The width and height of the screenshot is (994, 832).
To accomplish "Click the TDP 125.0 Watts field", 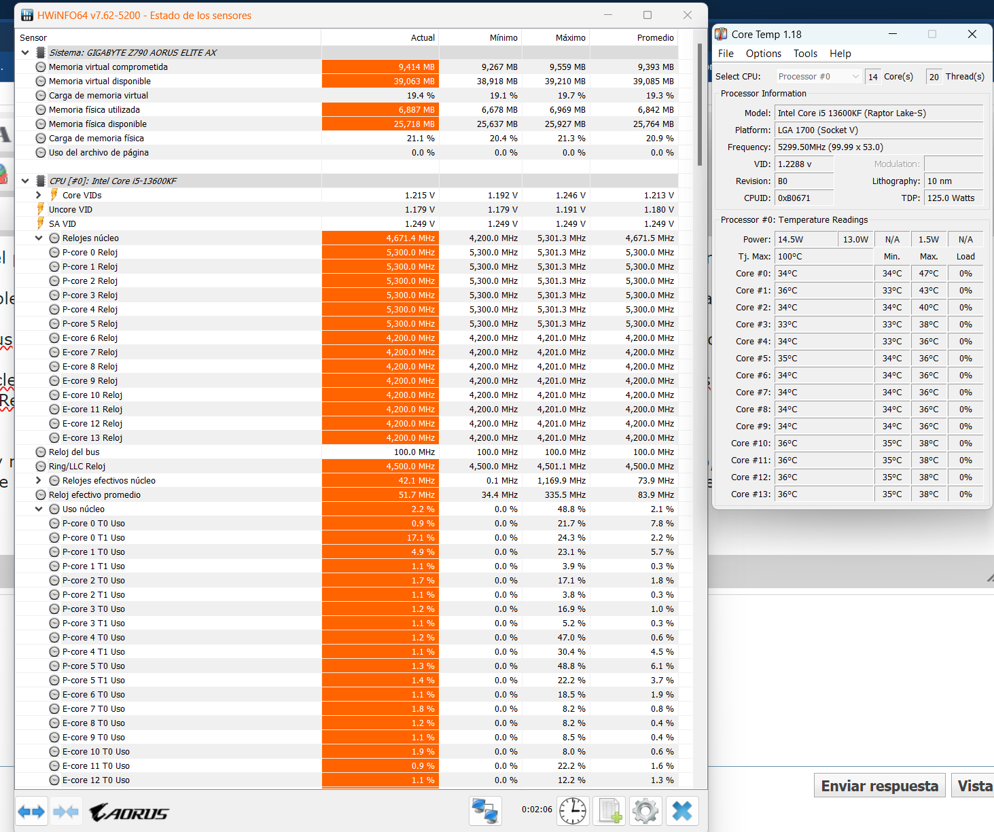I will coord(953,198).
